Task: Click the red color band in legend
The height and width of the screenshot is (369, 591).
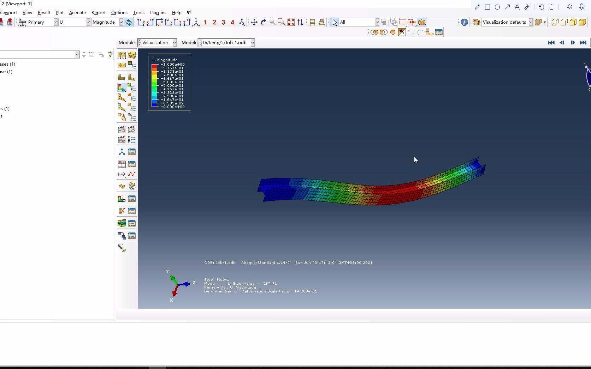Action: (x=154, y=66)
